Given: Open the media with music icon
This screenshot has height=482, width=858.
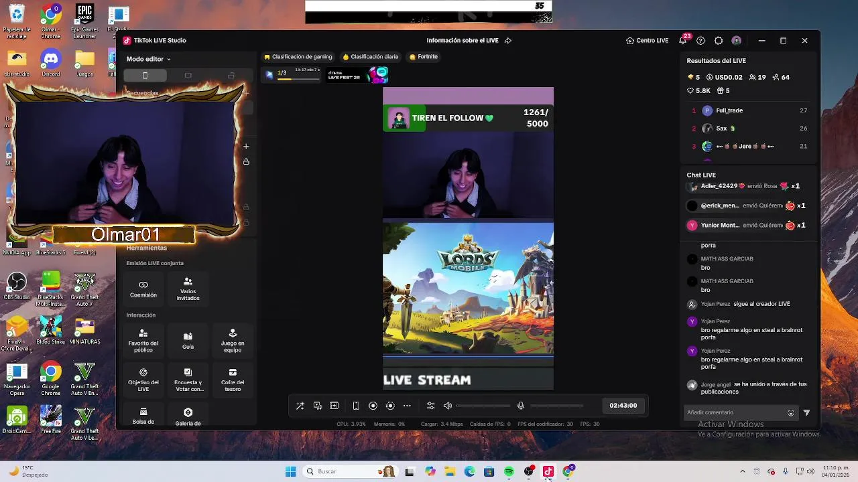Looking at the screenshot, I should coord(318,406).
